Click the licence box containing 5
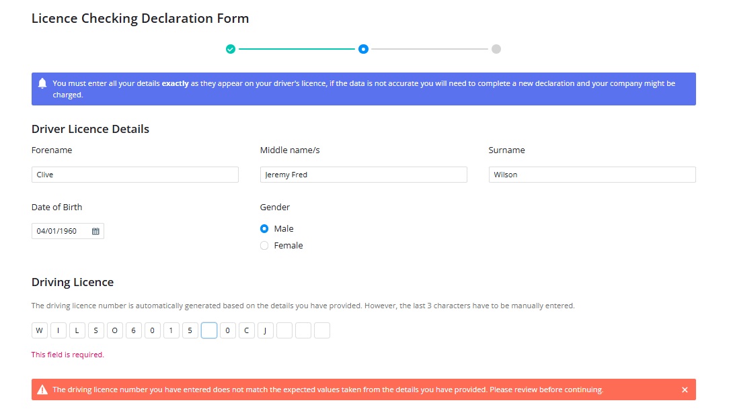Screen dimensions: 733x413 (190, 330)
